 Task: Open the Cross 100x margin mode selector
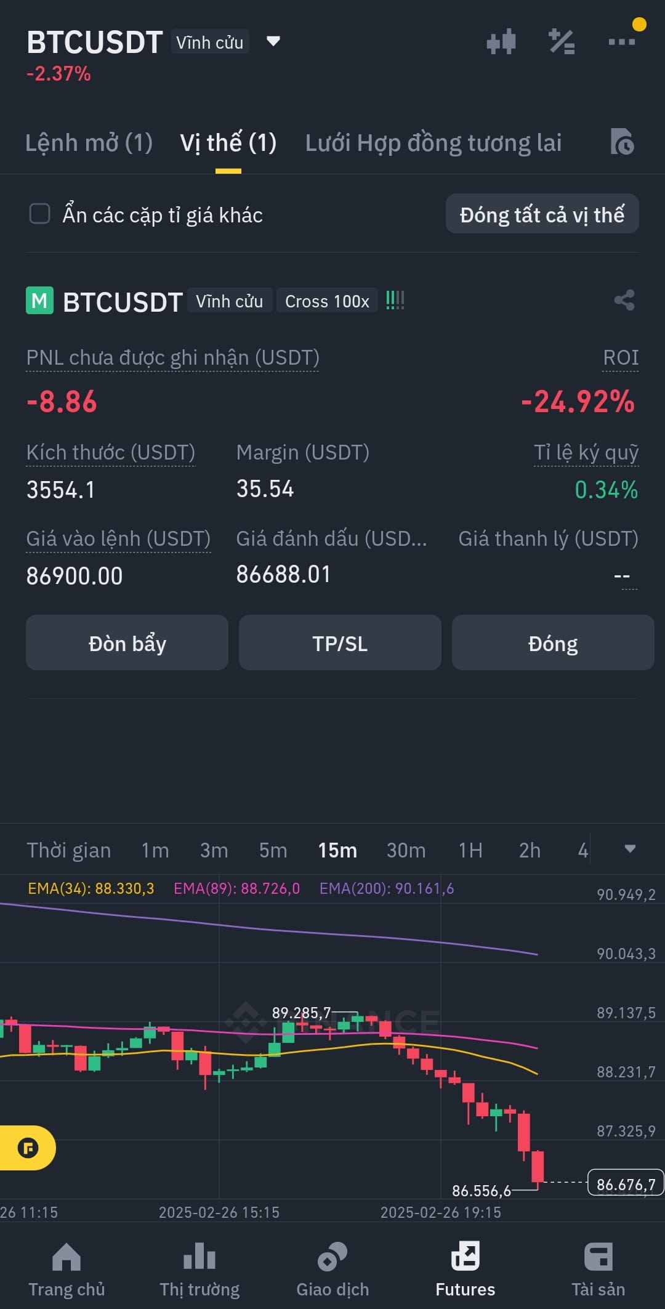[327, 301]
